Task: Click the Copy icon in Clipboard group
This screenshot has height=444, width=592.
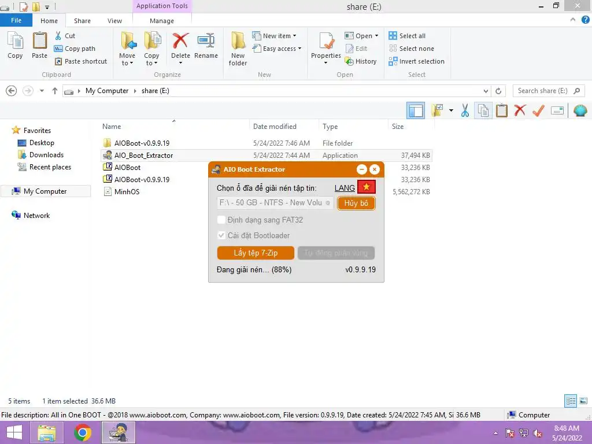Action: (15, 45)
